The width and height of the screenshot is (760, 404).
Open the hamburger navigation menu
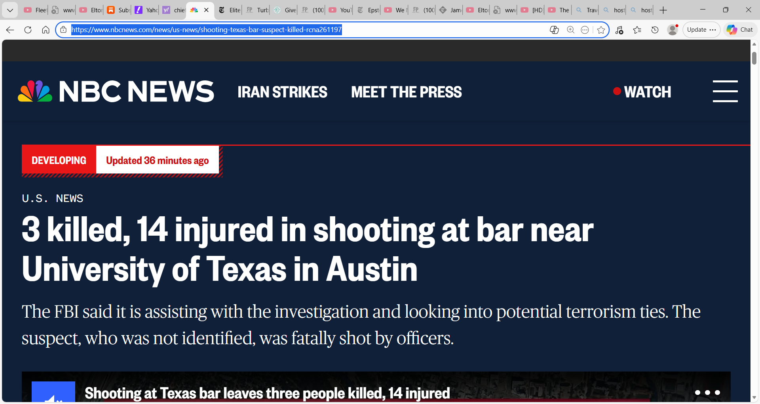click(725, 91)
